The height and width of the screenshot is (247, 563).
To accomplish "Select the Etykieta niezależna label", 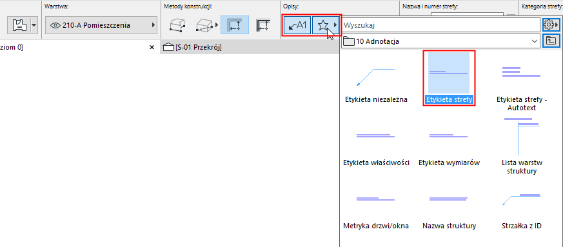I will 376,78.
